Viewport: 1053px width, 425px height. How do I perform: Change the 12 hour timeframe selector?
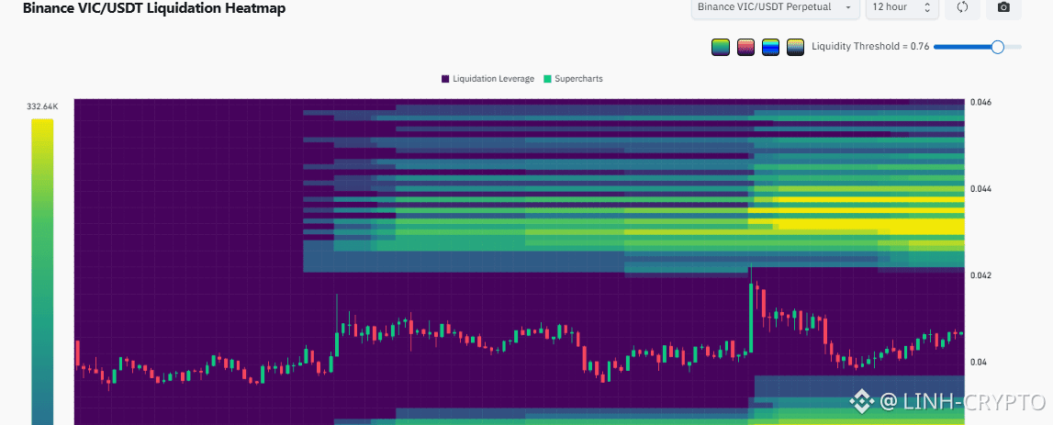tap(902, 7)
